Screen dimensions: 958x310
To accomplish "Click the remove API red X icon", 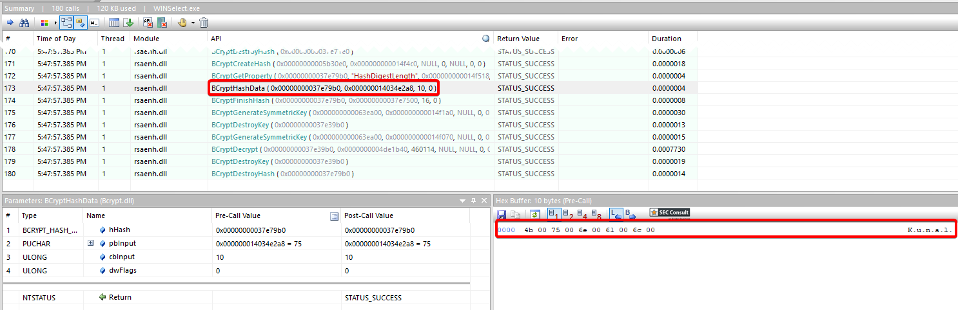I will pyautogui.click(x=148, y=23).
